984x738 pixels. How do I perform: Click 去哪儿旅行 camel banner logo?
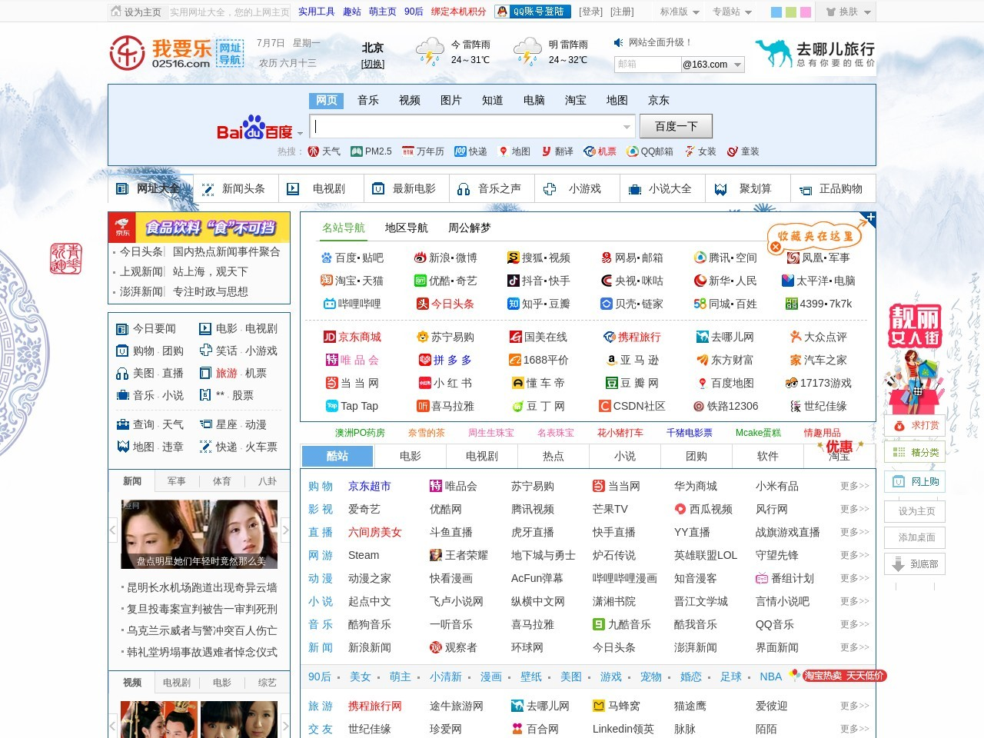[816, 53]
